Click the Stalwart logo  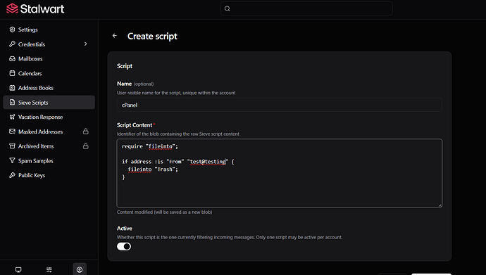pos(35,8)
